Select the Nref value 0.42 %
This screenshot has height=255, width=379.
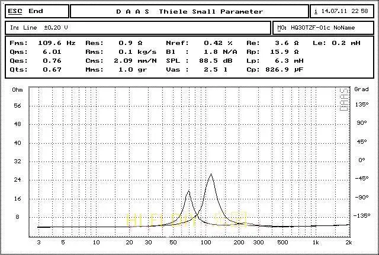(x=218, y=43)
